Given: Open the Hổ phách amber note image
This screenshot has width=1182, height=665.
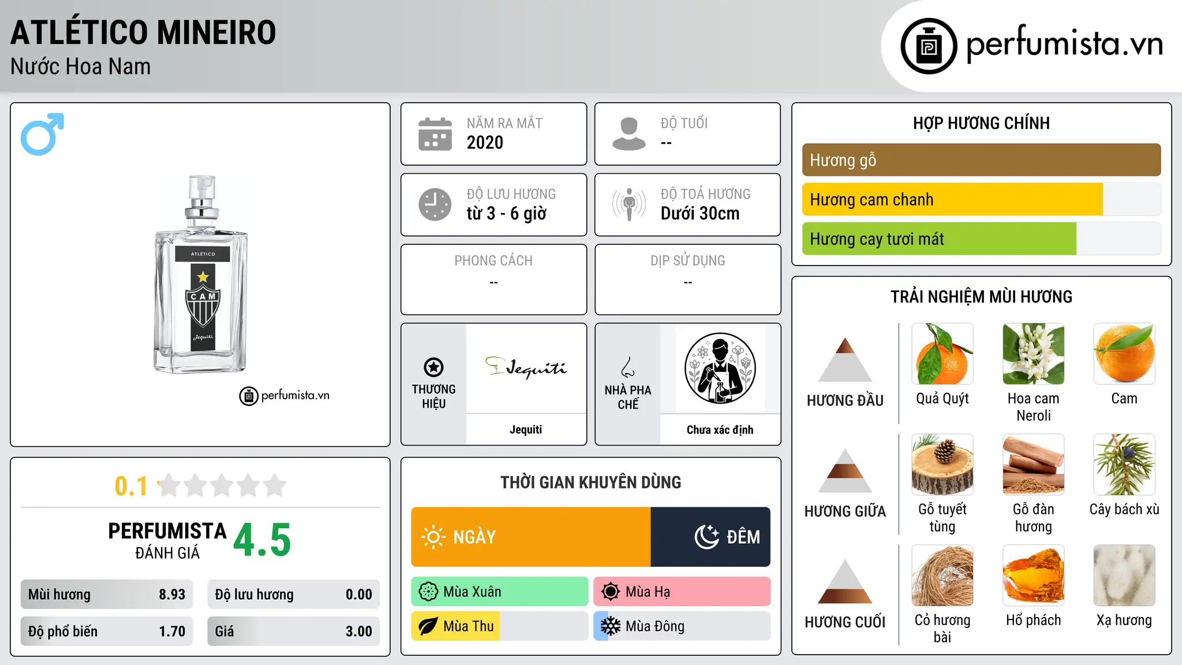Looking at the screenshot, I should [x=1034, y=576].
